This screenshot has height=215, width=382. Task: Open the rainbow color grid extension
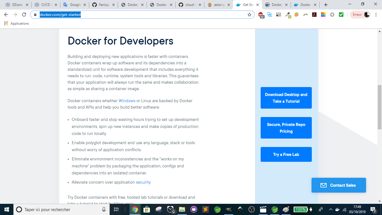pyautogui.click(x=323, y=15)
